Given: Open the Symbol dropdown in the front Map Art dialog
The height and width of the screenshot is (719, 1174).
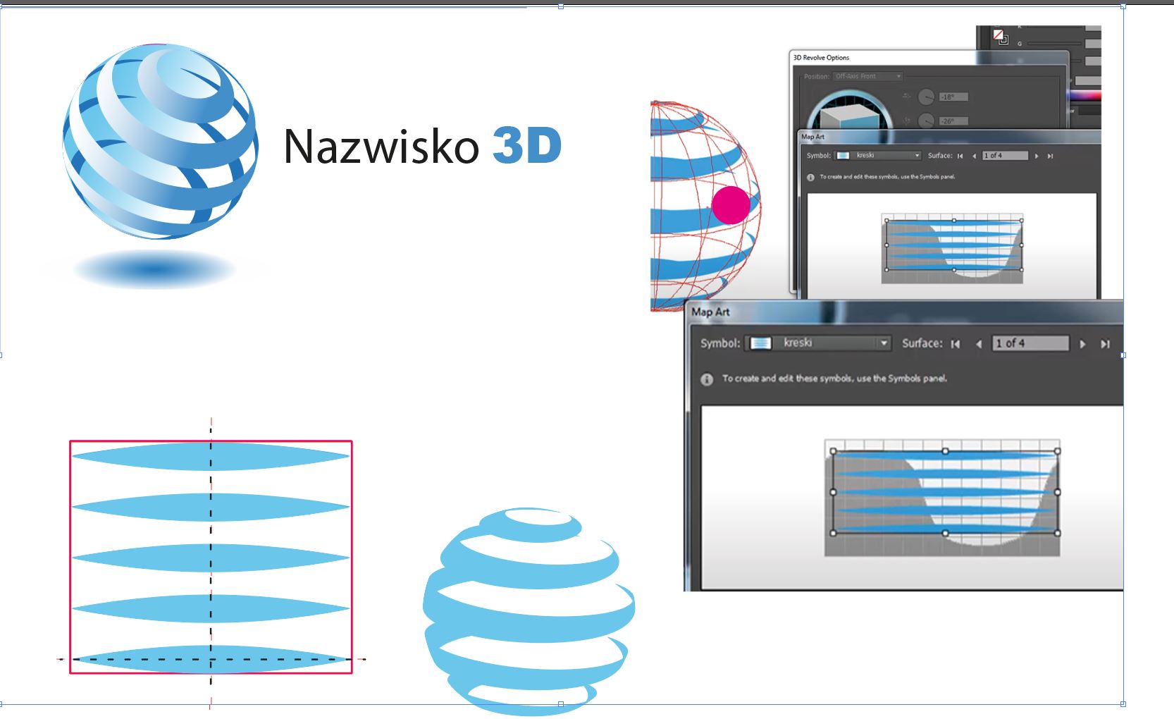Looking at the screenshot, I should coord(818,343).
